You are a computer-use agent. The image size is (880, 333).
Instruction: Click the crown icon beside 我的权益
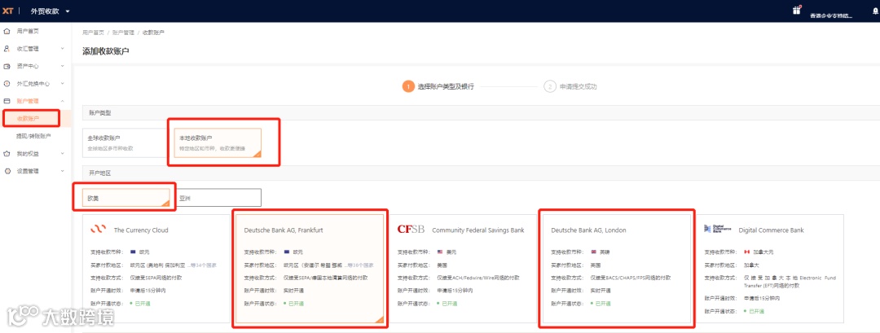click(7, 153)
